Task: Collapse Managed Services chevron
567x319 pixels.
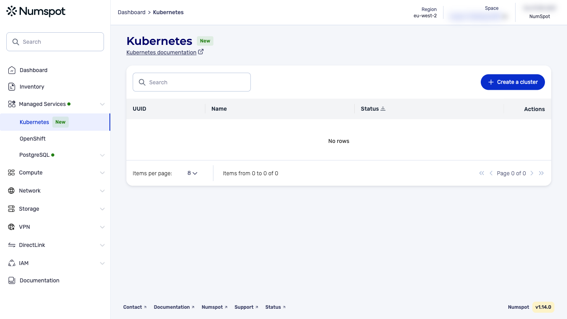Action: [x=102, y=104]
